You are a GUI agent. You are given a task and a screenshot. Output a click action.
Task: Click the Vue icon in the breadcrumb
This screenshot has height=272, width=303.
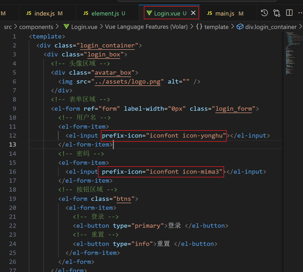click(66, 27)
